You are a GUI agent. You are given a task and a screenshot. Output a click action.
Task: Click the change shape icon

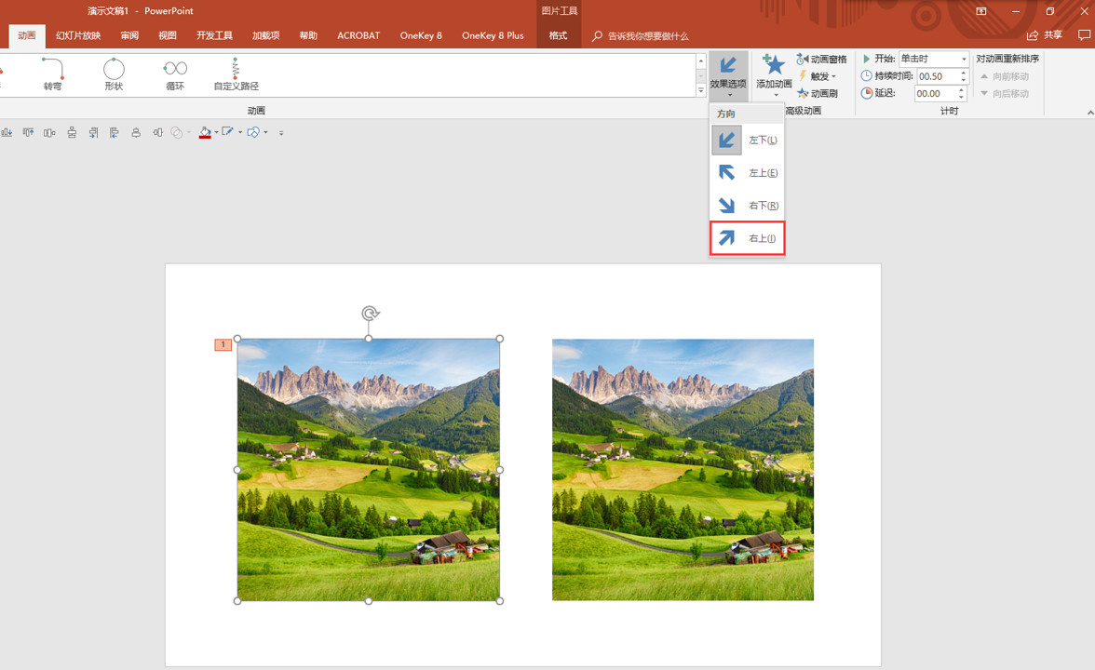pos(253,132)
